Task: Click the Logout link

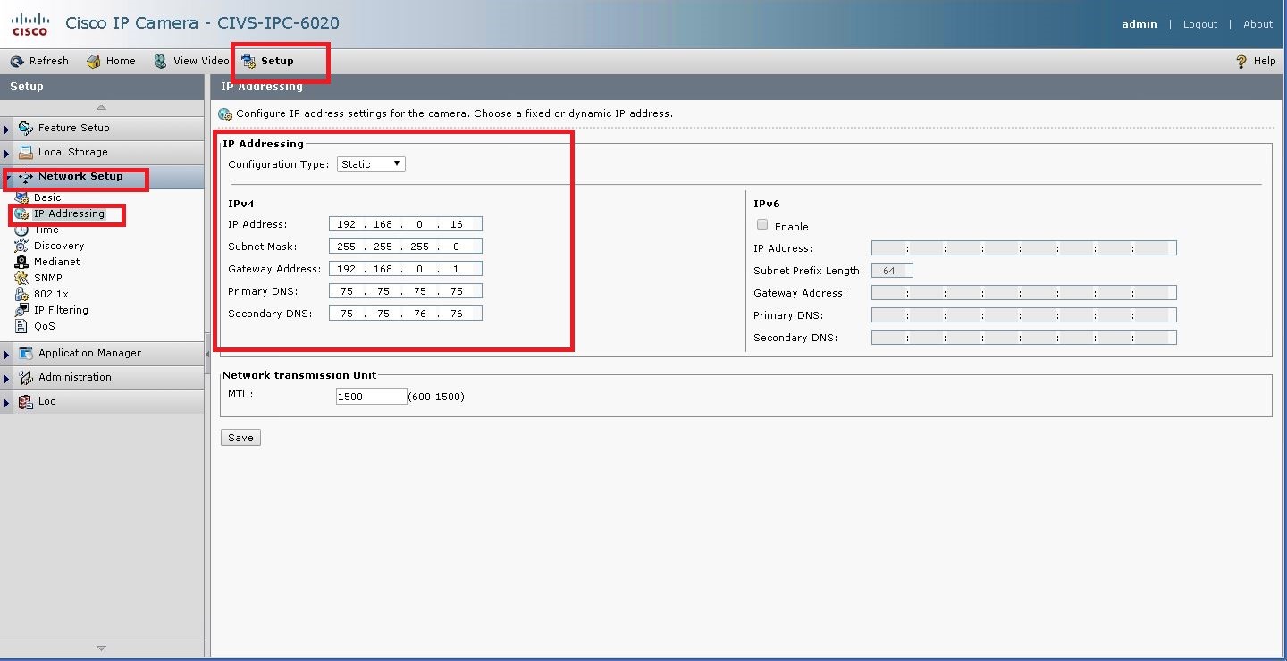Action: point(1199,24)
